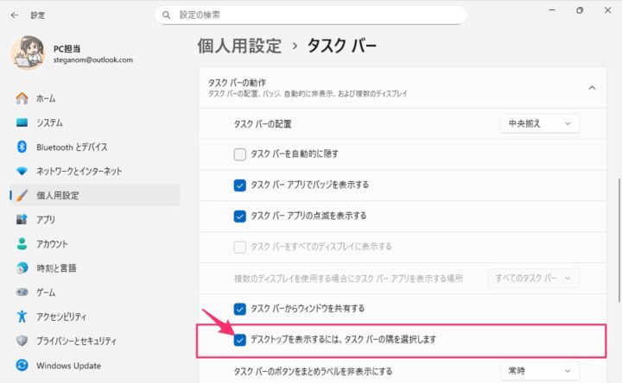Enable タスク バーを自動的に隠す checkbox

click(x=240, y=154)
